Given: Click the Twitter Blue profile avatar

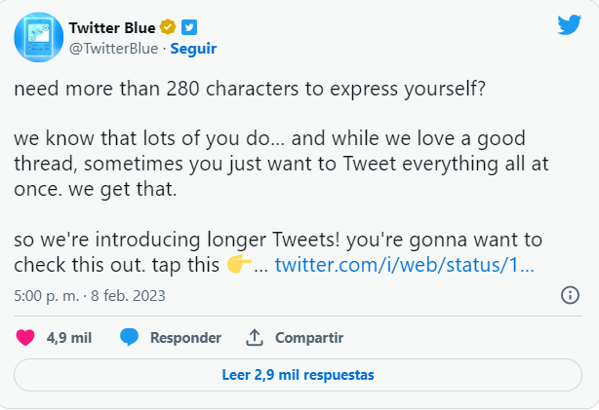Looking at the screenshot, I should [x=38, y=38].
